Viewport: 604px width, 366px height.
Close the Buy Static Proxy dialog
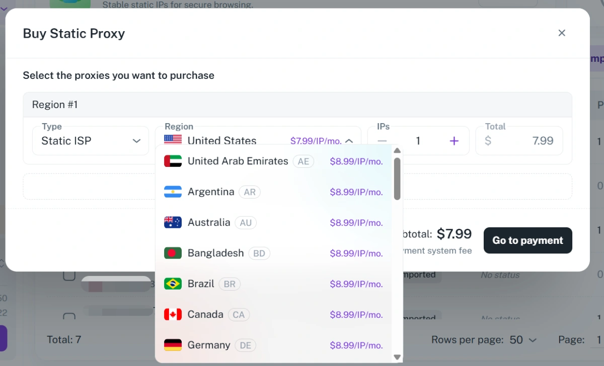coord(562,33)
